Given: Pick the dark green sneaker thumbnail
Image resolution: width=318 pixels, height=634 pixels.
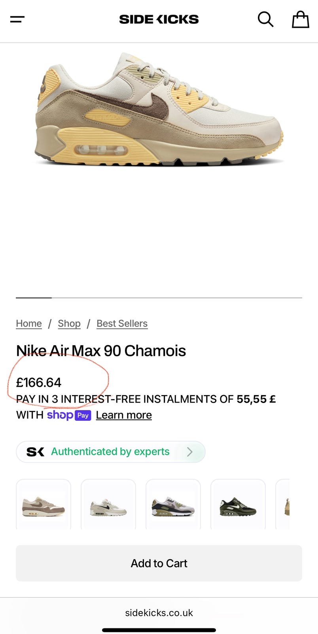Looking at the screenshot, I should 238,506.
